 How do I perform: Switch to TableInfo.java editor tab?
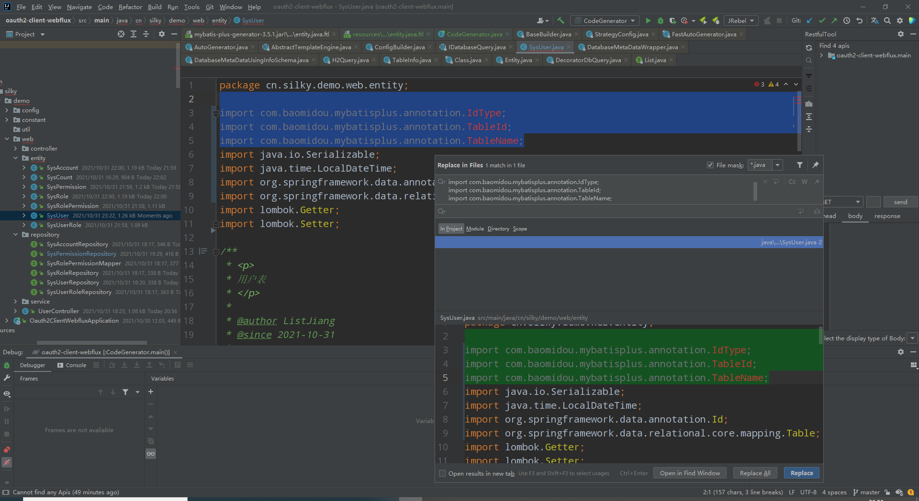click(x=412, y=60)
